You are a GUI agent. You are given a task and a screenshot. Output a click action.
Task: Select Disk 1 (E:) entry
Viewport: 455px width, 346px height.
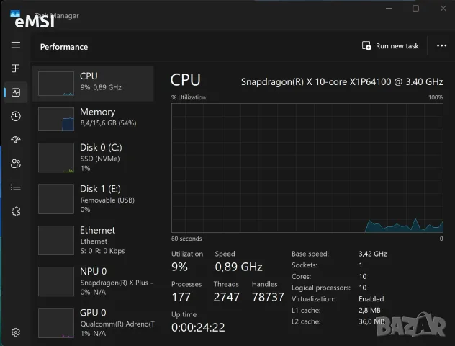93,199
